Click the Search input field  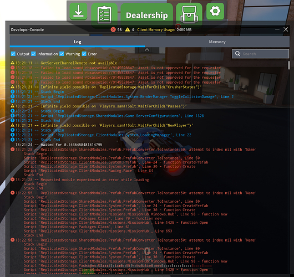(260, 54)
